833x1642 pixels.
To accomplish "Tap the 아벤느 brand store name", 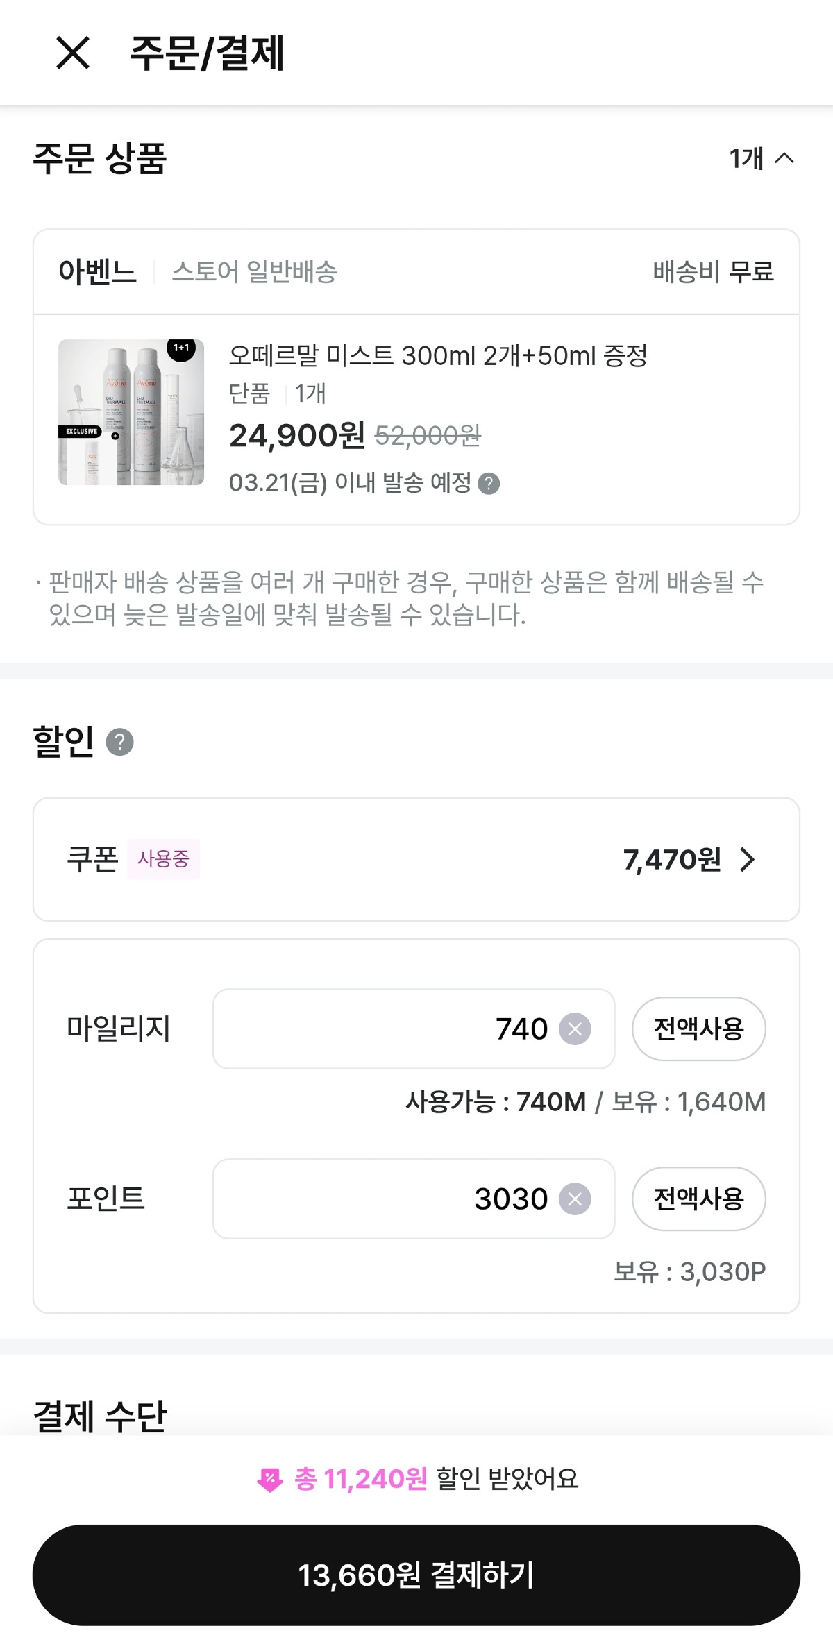I will pos(97,272).
